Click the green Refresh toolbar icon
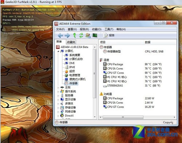 81,35
